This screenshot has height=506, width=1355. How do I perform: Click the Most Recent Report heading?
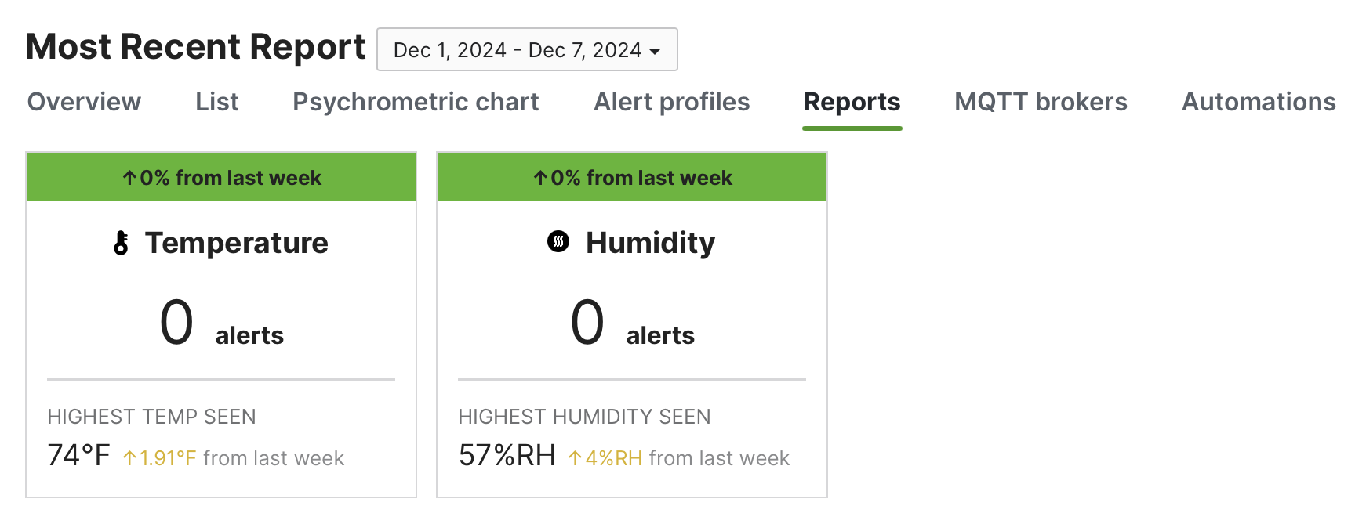195,47
